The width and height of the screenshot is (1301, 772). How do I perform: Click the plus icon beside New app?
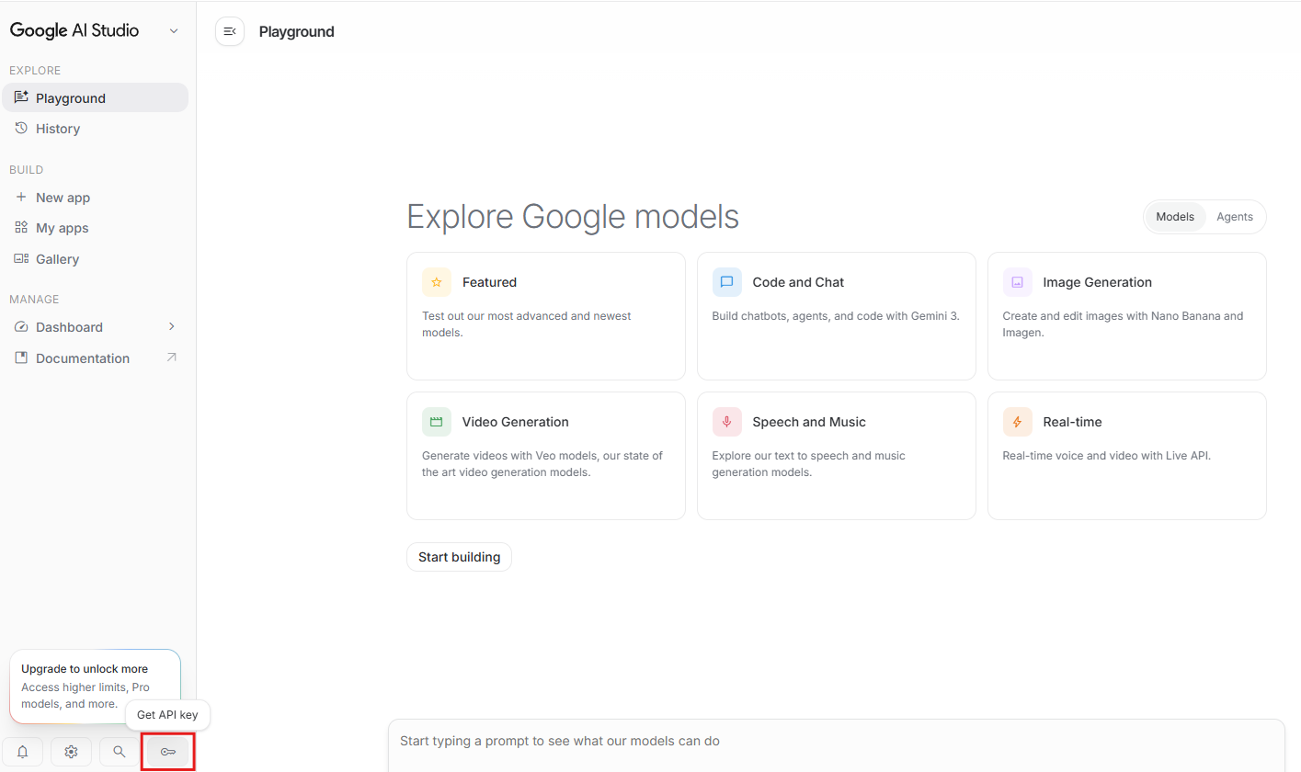pos(21,197)
